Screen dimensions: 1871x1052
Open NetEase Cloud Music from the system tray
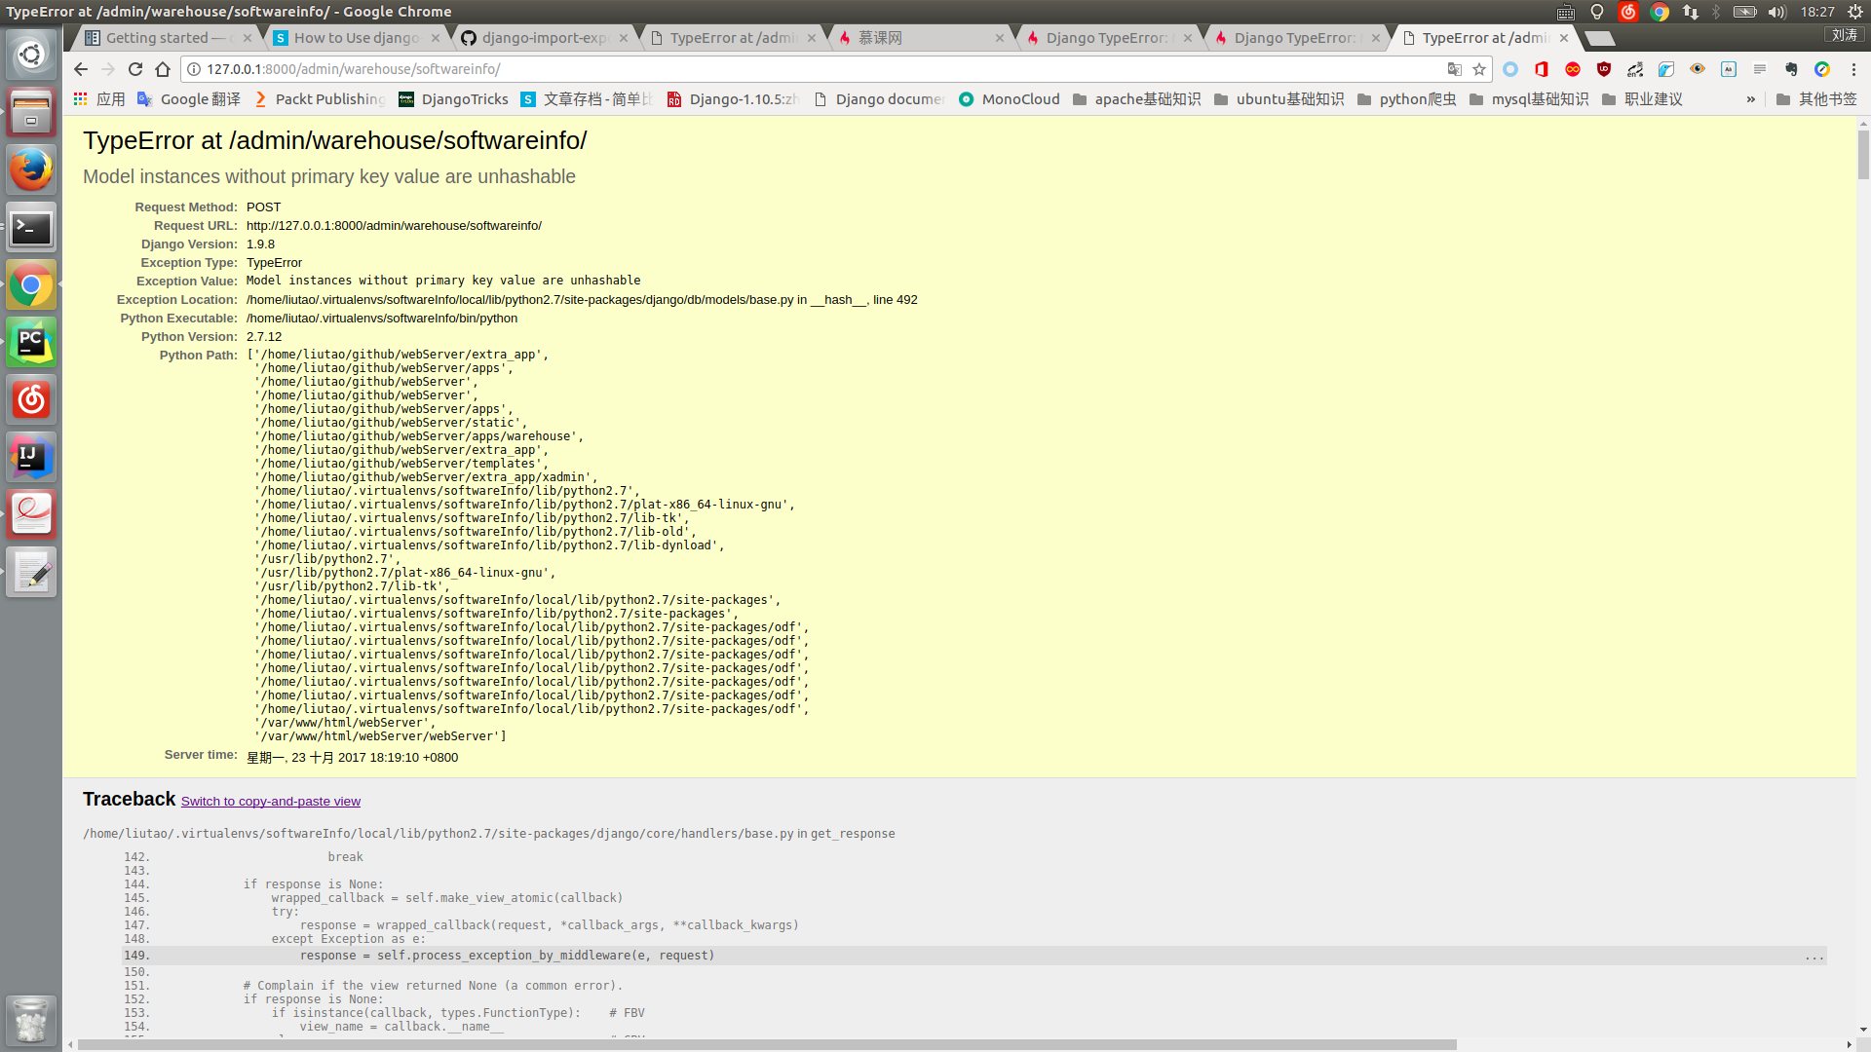pyautogui.click(x=1628, y=12)
